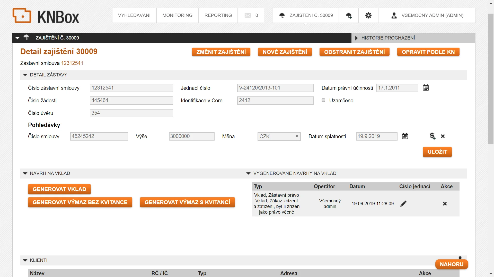Collapse Vygenerované návrhy na vklad section

tap(248, 173)
